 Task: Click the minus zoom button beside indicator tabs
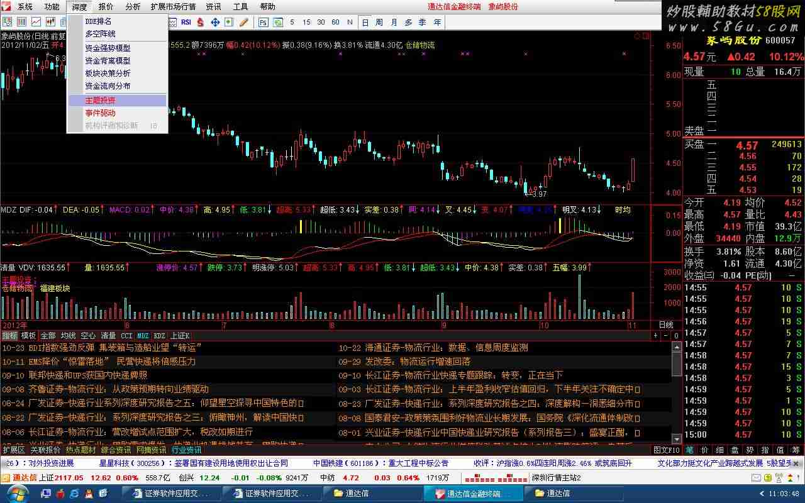tap(665, 336)
